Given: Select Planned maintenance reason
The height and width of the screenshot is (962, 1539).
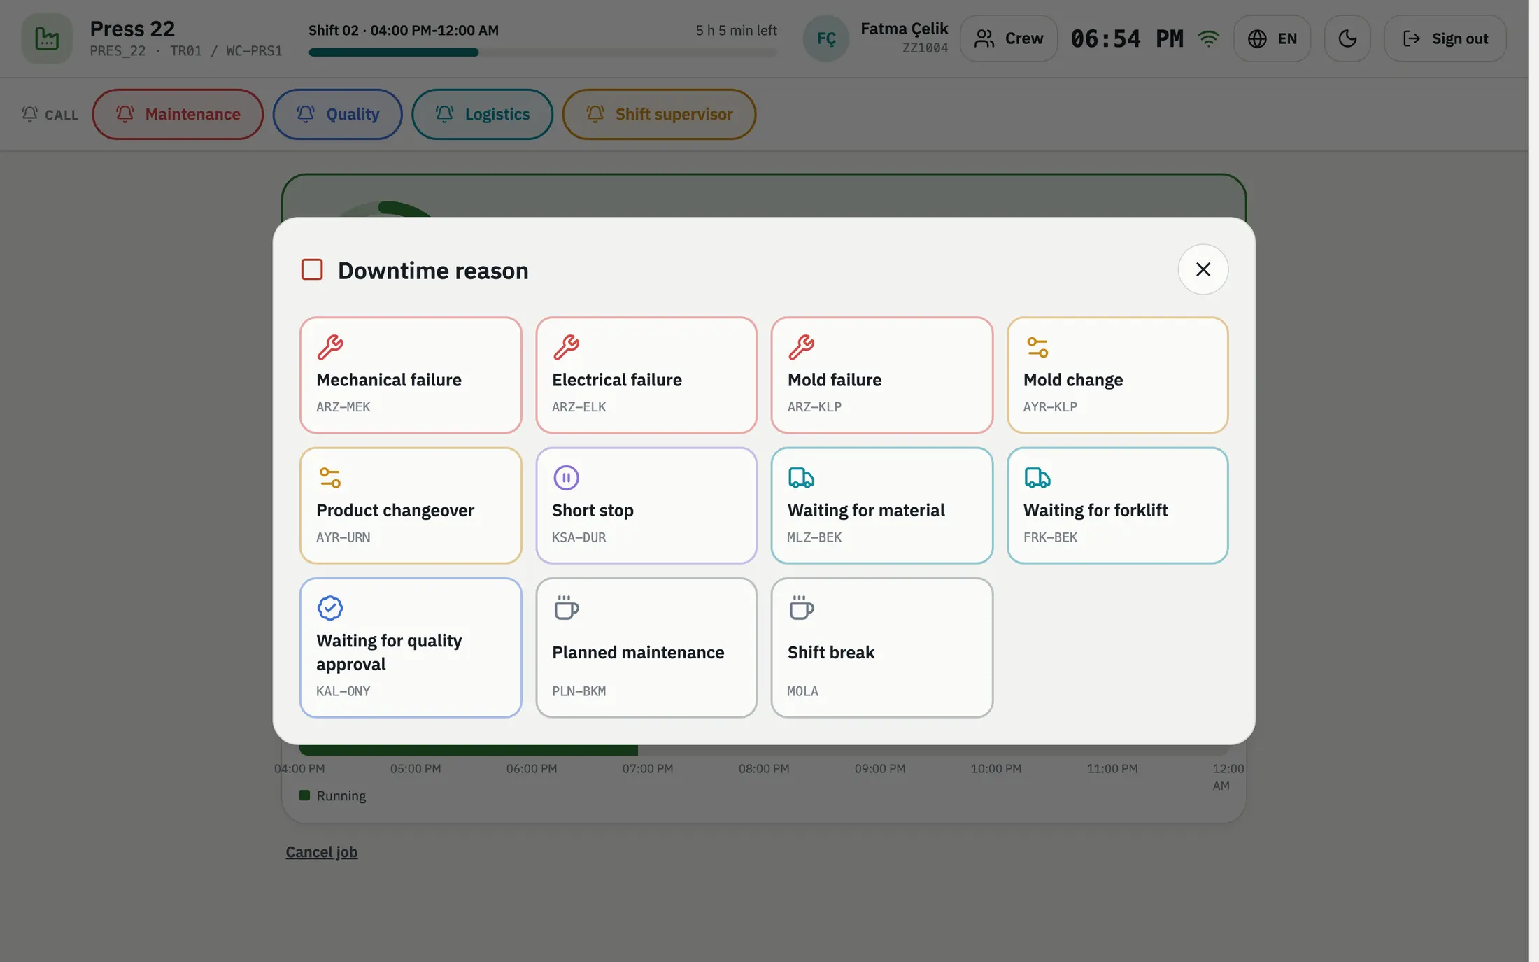Looking at the screenshot, I should 646,647.
